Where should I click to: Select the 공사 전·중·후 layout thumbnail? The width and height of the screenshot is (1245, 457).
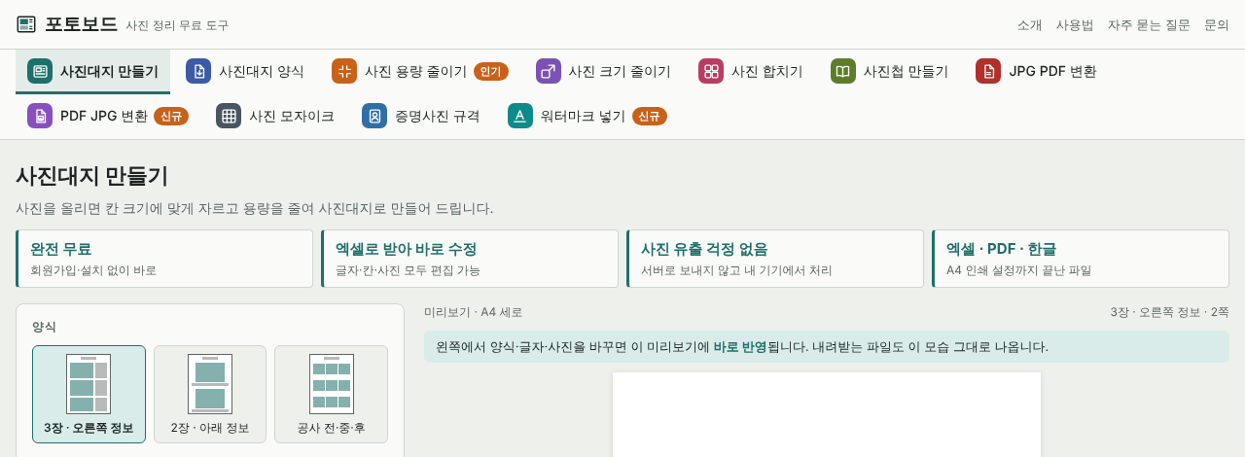331,394
